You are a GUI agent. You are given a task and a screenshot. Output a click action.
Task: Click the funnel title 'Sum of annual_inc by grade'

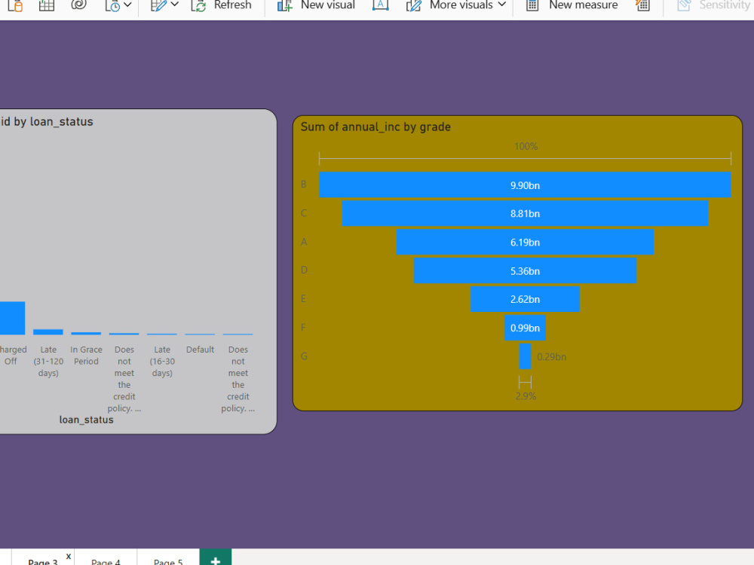375,127
